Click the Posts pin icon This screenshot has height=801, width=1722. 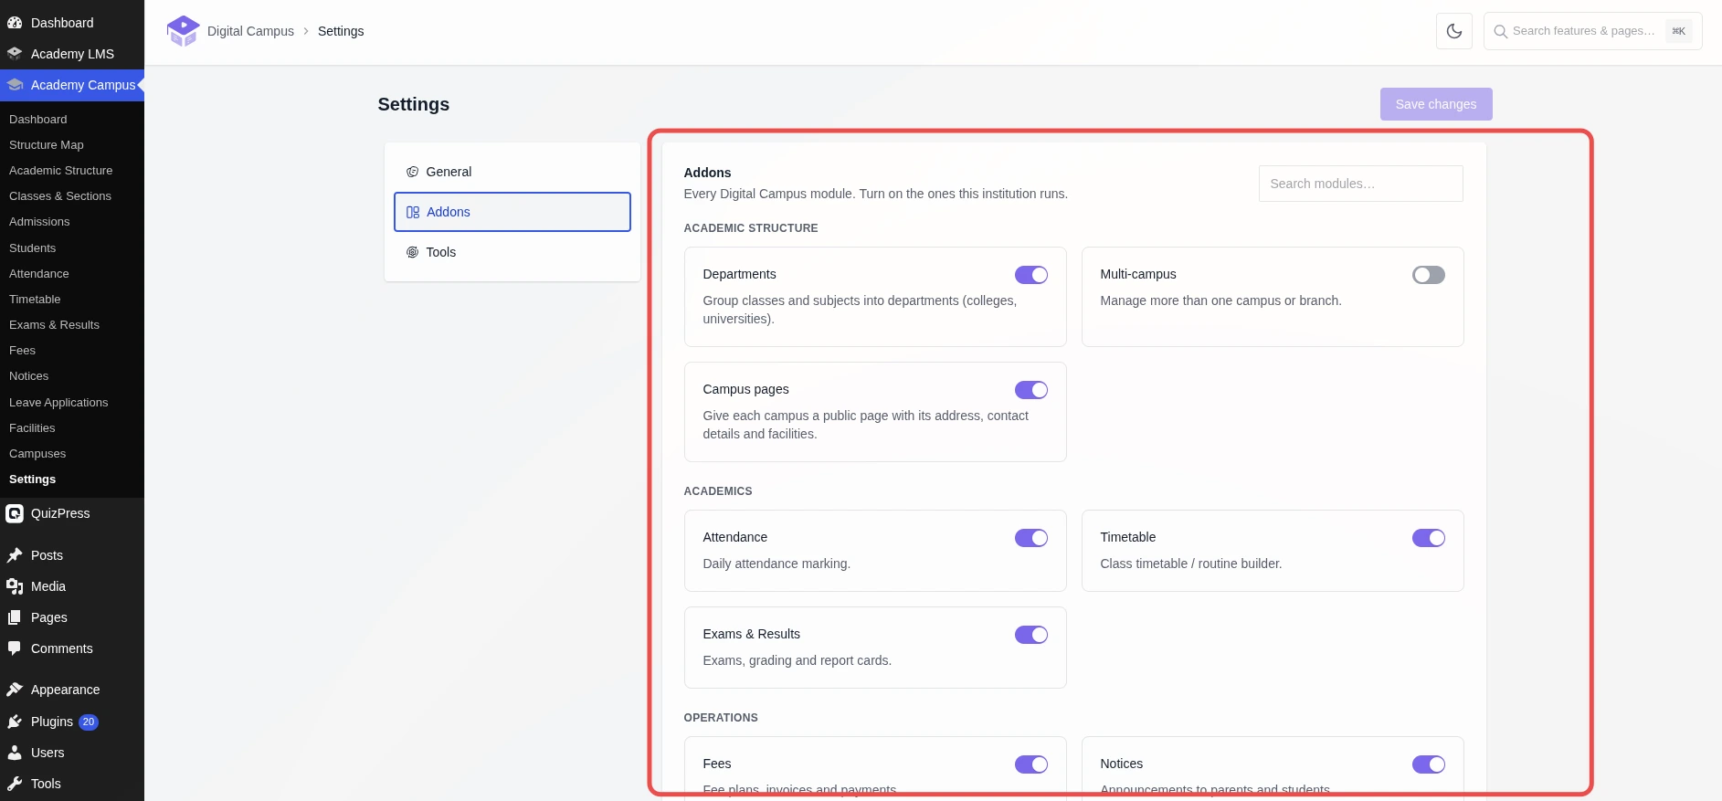click(x=15, y=555)
